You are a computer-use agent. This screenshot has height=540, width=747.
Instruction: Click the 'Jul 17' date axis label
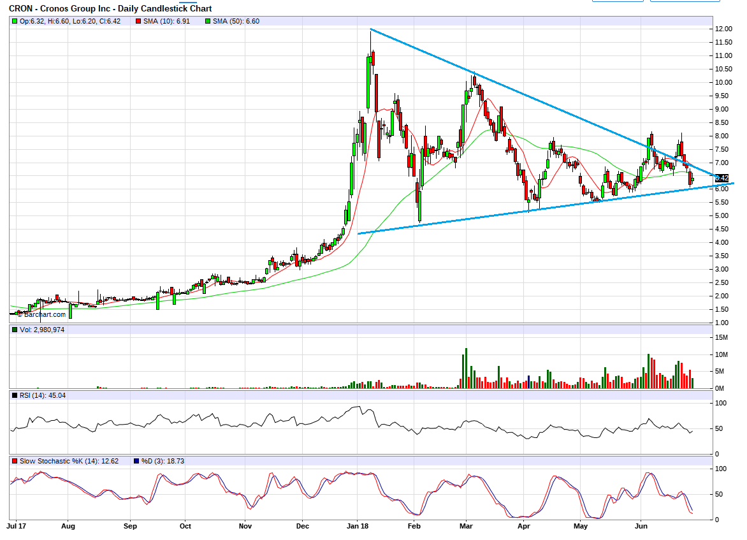[16, 526]
